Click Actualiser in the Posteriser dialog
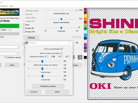The image size is (138, 103). click(x=34, y=92)
